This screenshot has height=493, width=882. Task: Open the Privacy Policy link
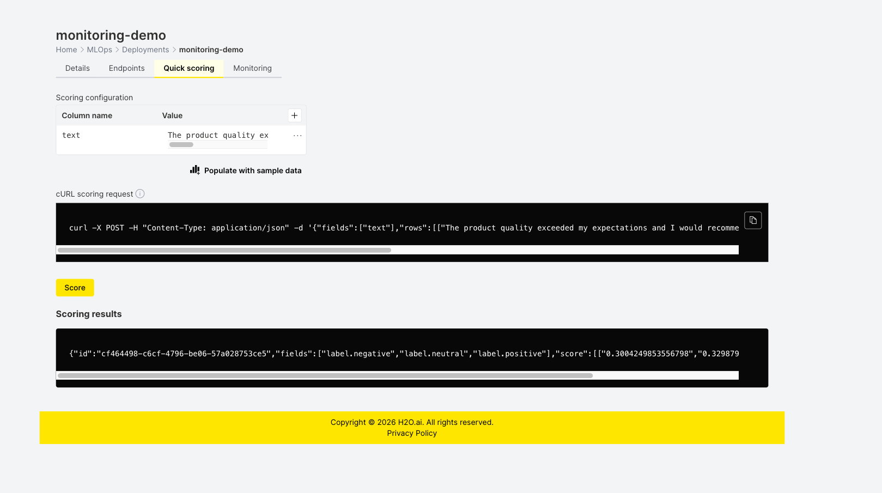(x=411, y=433)
